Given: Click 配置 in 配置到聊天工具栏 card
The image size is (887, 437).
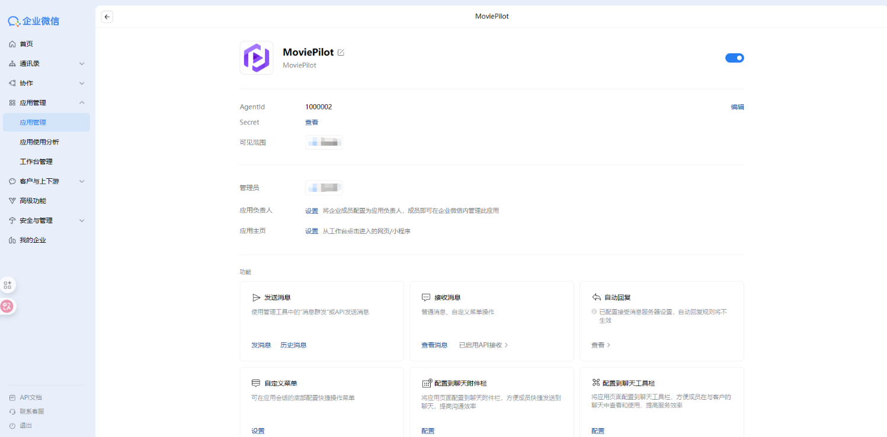Looking at the screenshot, I should point(598,431).
